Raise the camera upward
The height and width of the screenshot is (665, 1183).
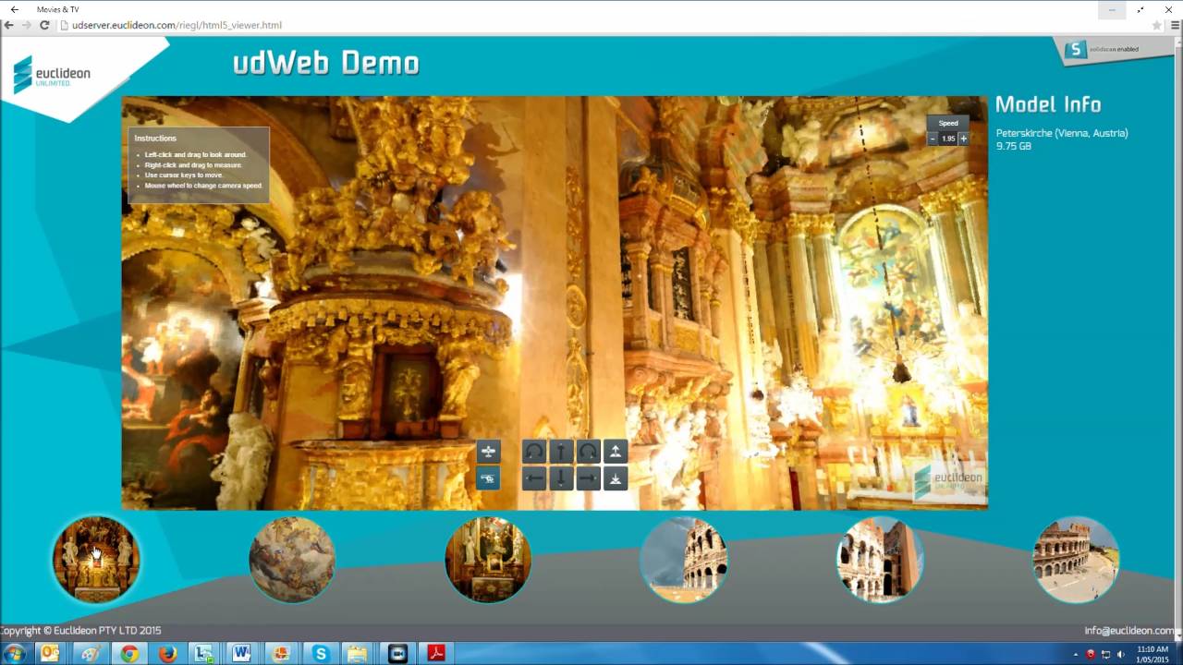click(x=616, y=451)
